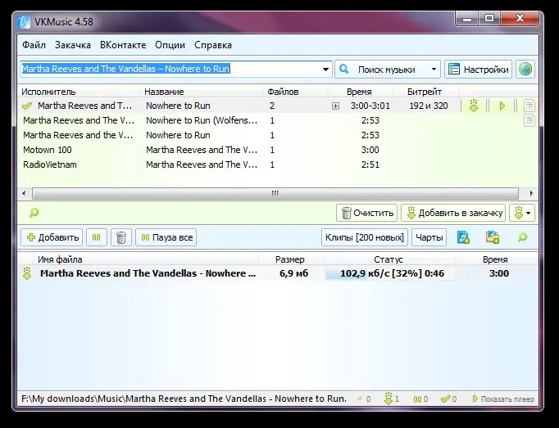The height and width of the screenshot is (428, 559).
Task: Click the 192 и 320 bitrate cell
Action: [429, 106]
